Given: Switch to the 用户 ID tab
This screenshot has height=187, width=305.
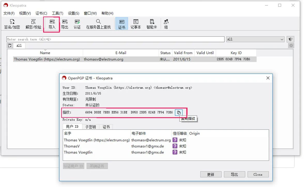Looking at the screenshot, I should click(72, 127).
